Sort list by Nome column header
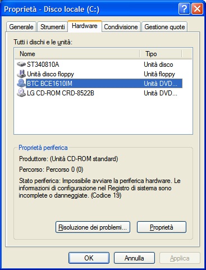Screen dimensions: 206x270 [x=77, y=54]
